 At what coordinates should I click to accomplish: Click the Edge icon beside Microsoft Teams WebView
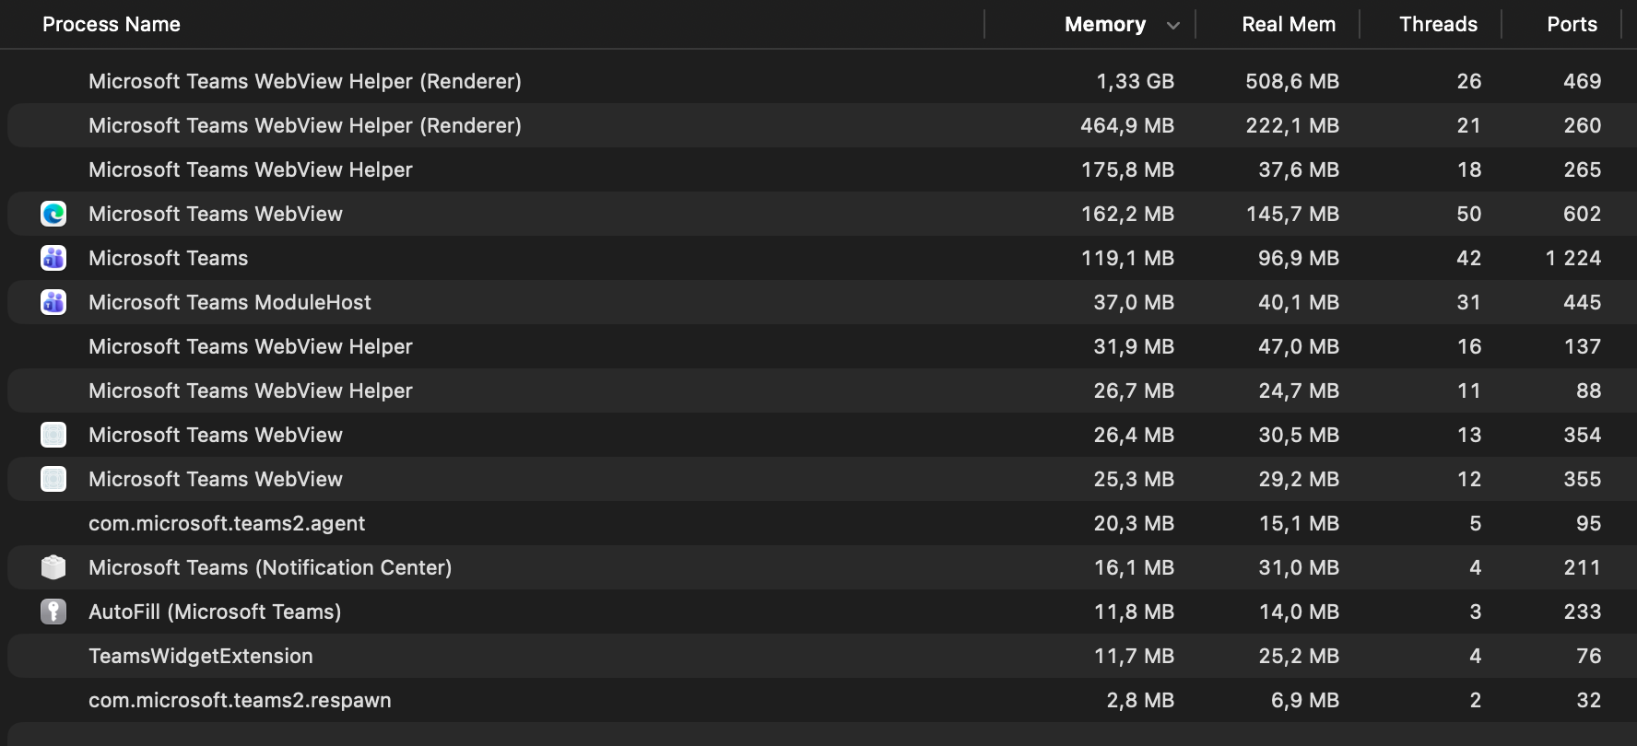(x=53, y=214)
